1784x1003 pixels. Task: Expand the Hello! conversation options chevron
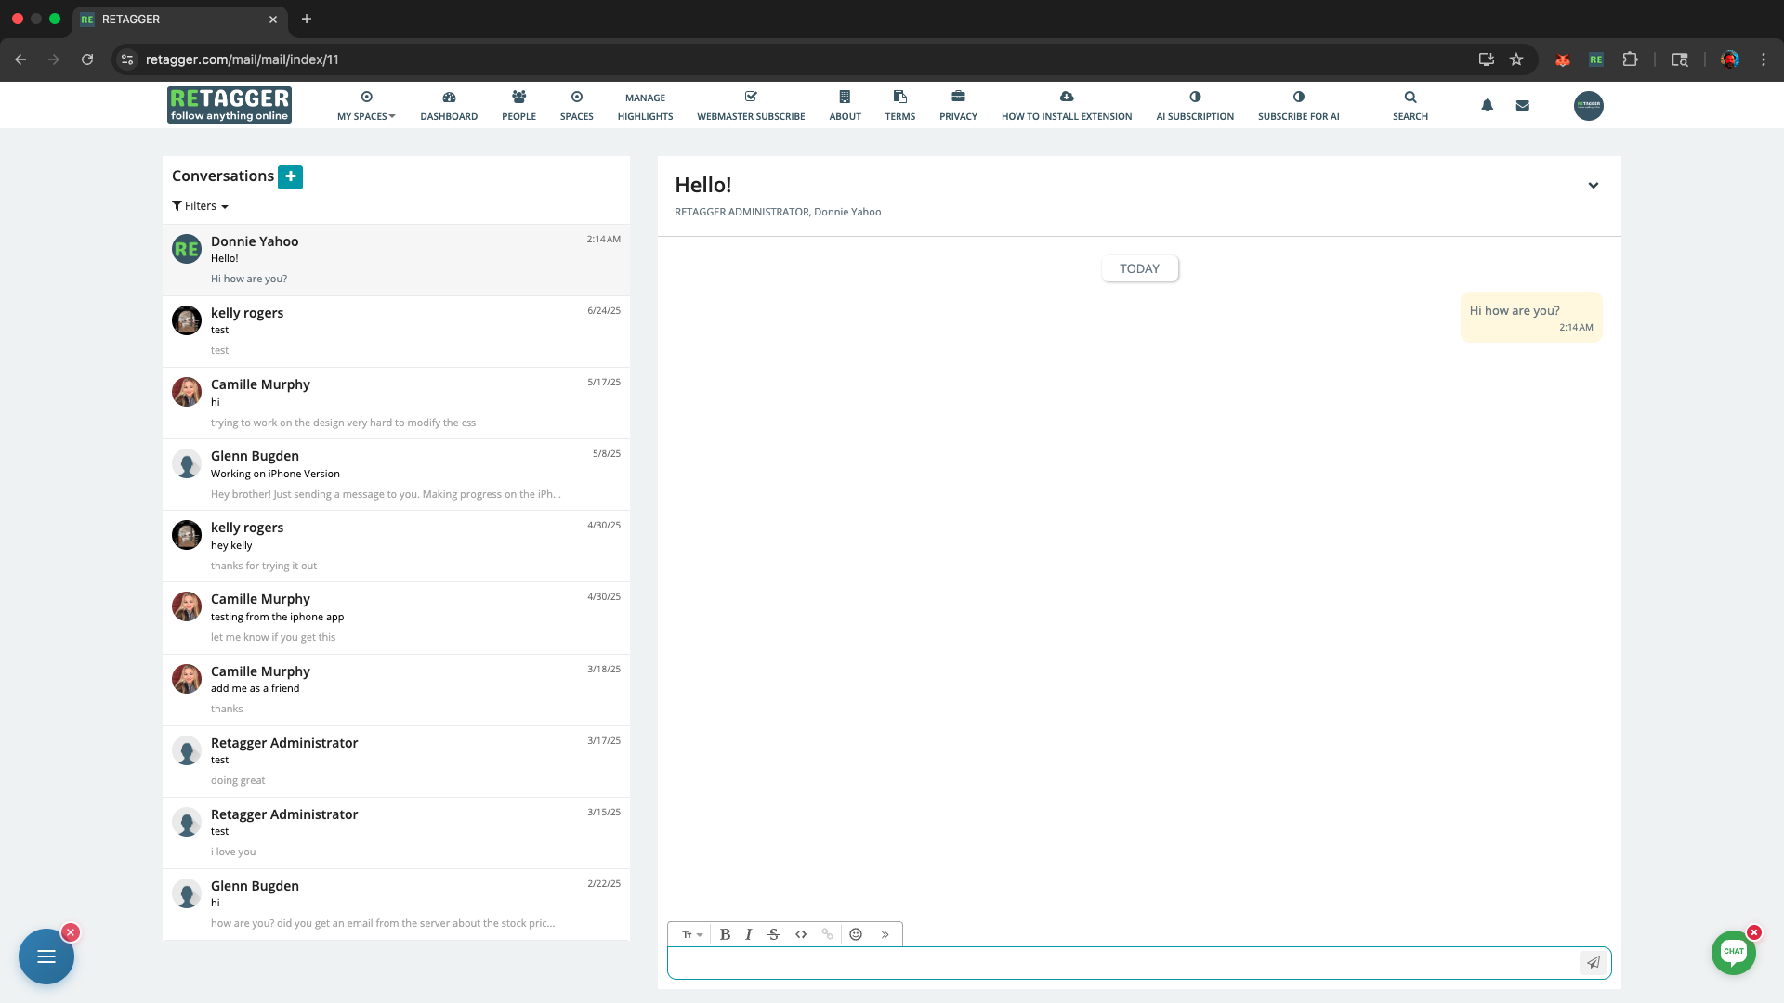pos(1593,186)
